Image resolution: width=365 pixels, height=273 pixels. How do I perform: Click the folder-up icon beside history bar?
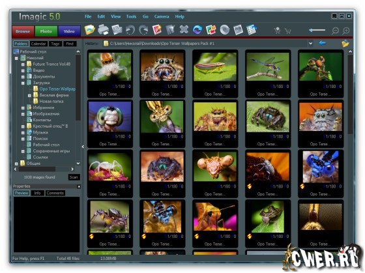coord(345,43)
